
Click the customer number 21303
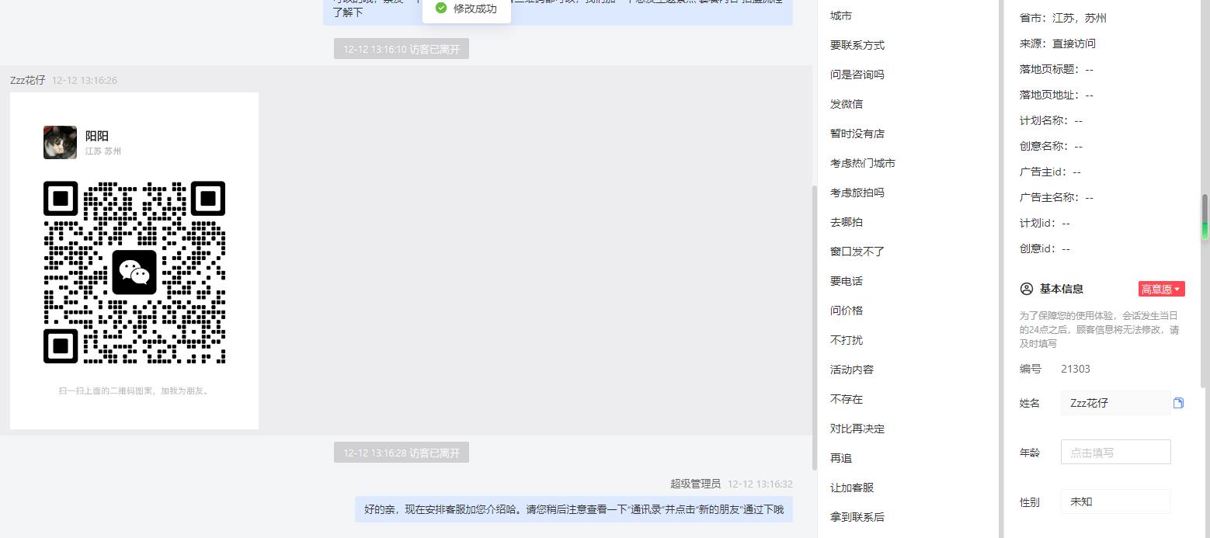pyautogui.click(x=1076, y=369)
